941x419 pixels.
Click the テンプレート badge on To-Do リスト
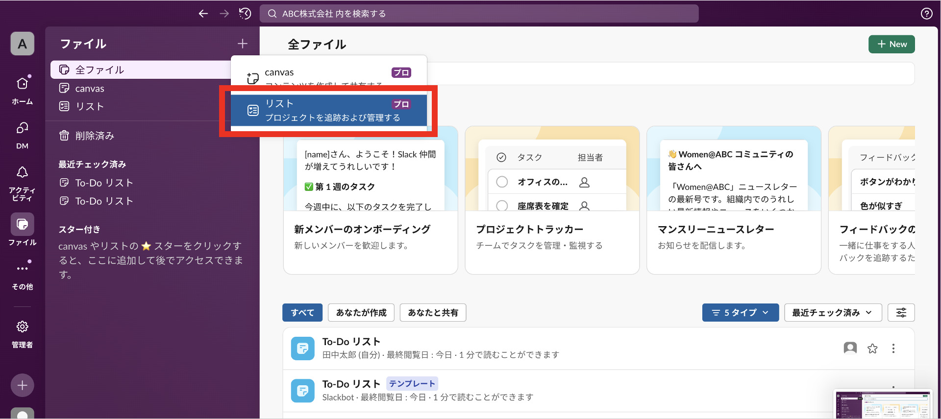(x=412, y=384)
